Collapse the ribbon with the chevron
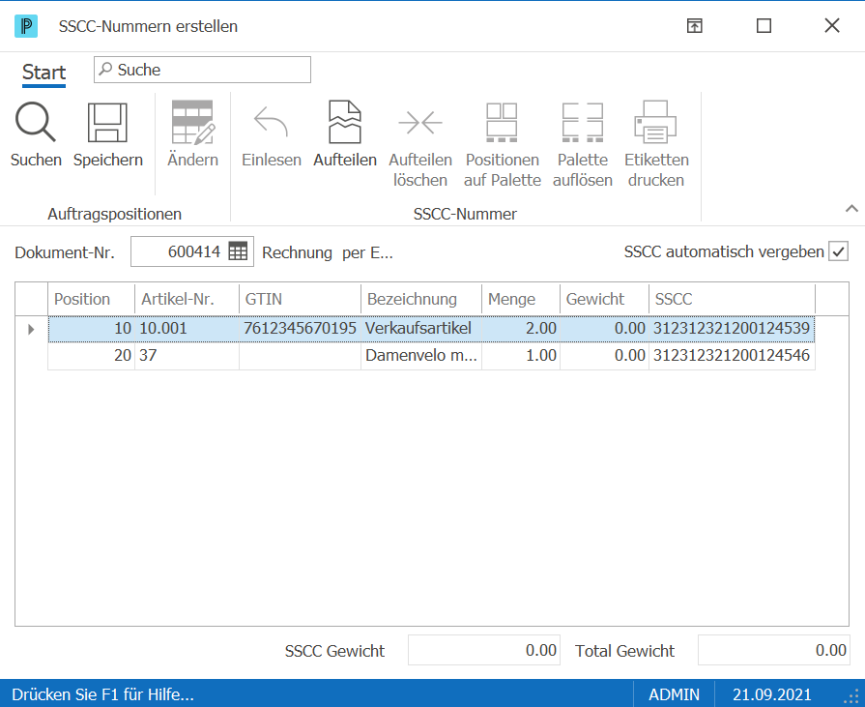The height and width of the screenshot is (707, 865). point(851,209)
